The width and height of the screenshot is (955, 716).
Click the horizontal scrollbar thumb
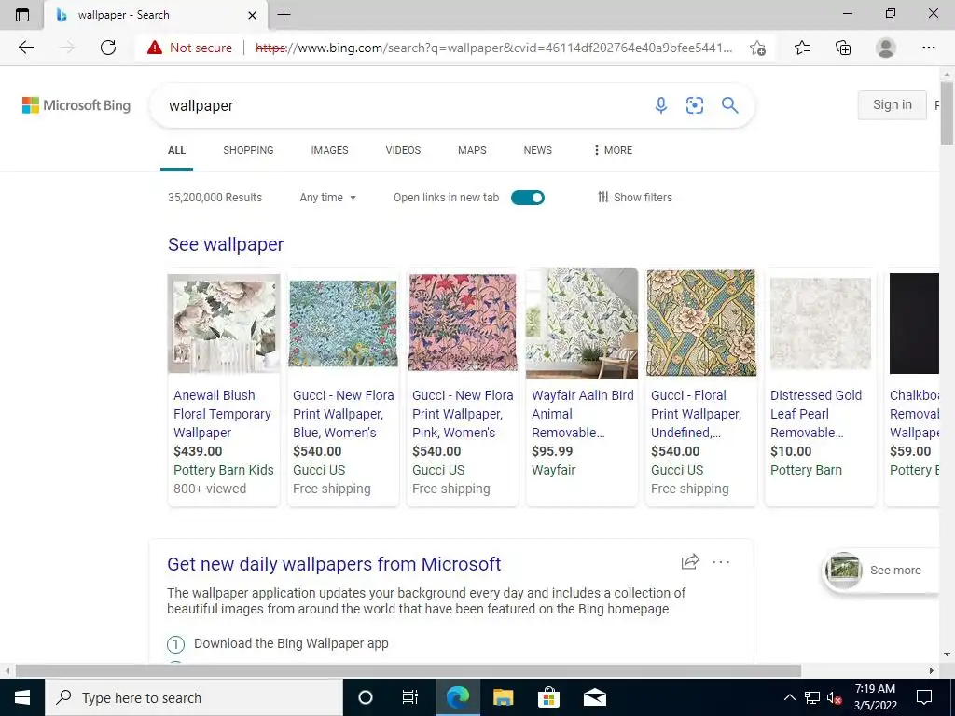click(x=408, y=670)
